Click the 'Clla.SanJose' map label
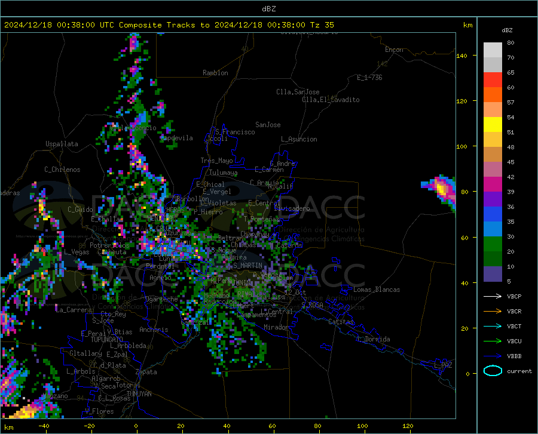538x434 pixels. [298, 92]
